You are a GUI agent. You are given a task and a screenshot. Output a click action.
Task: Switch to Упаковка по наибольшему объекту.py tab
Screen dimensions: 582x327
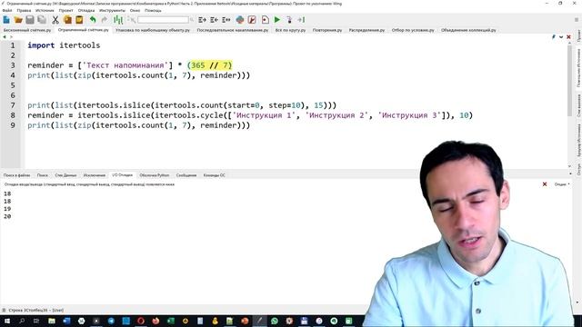pyautogui.click(x=153, y=30)
